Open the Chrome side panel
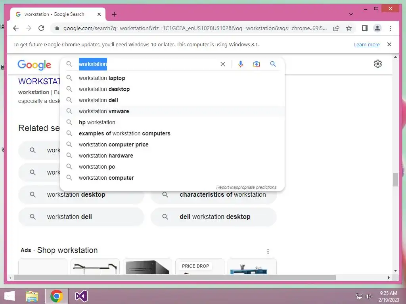The width and height of the screenshot is (406, 304). (x=365, y=28)
